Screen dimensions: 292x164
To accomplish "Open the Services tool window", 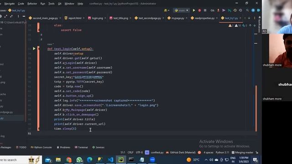I will click(x=99, y=147).
